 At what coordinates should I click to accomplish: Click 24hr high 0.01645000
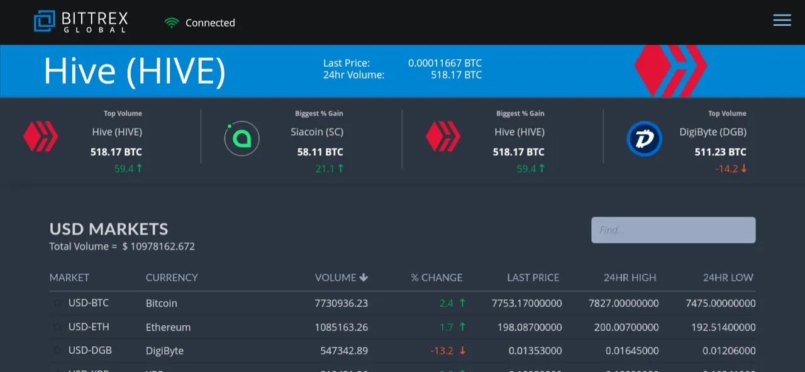click(x=632, y=350)
